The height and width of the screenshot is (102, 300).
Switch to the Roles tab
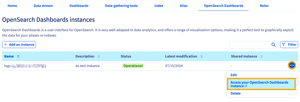coord(264,6)
